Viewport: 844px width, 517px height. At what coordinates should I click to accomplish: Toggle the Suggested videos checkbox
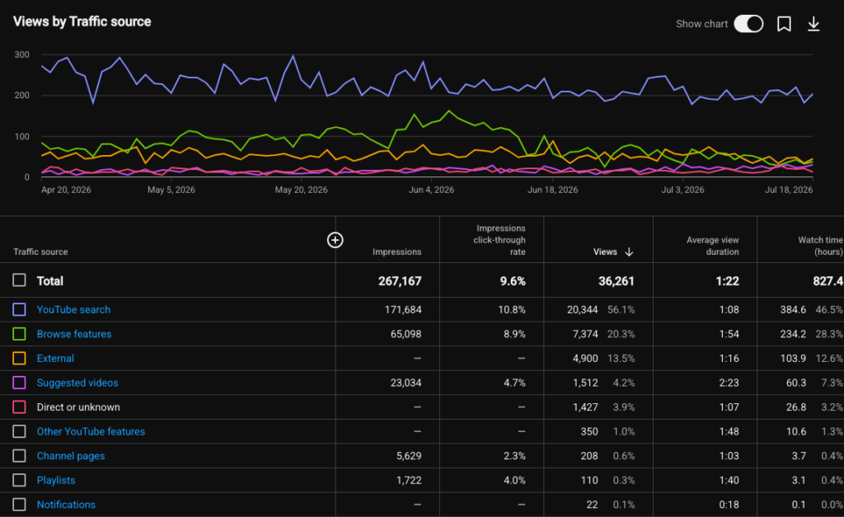click(x=20, y=383)
